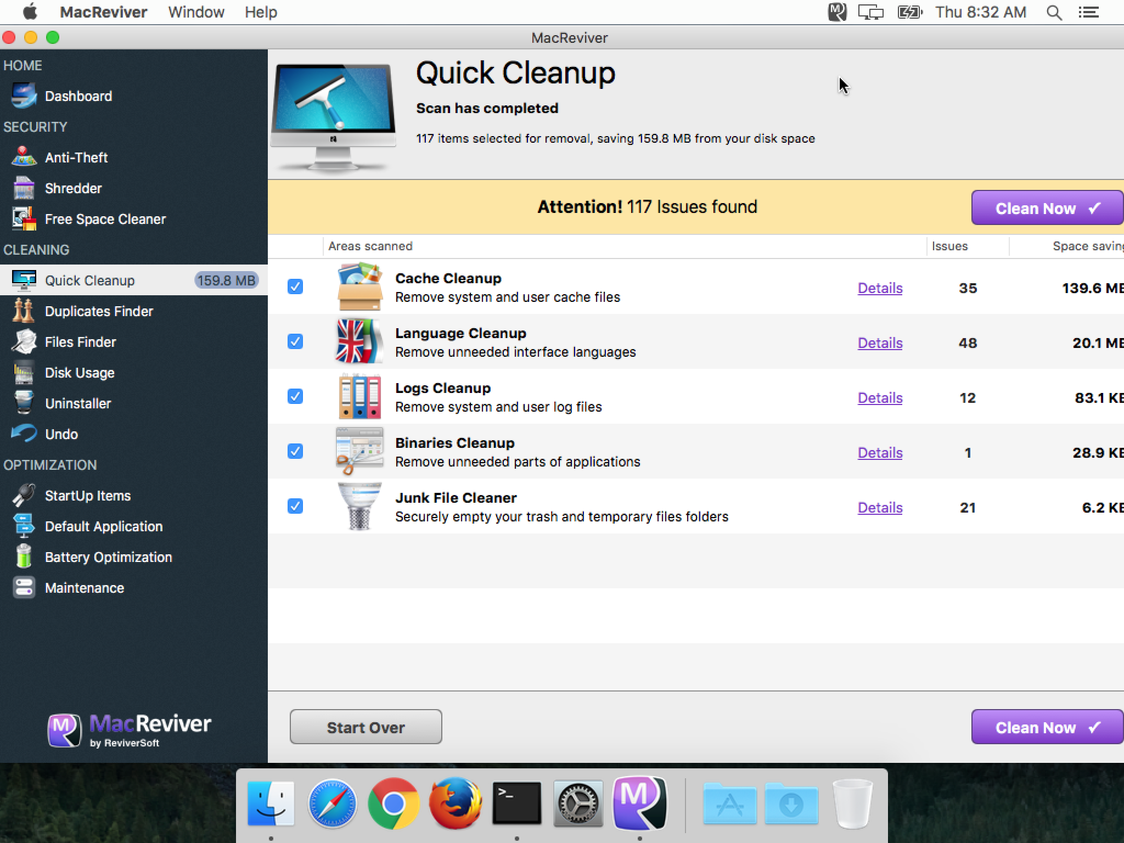Screen dimensions: 1124x843
Task: Open Shredder in the sidebar
Action: [x=73, y=188]
